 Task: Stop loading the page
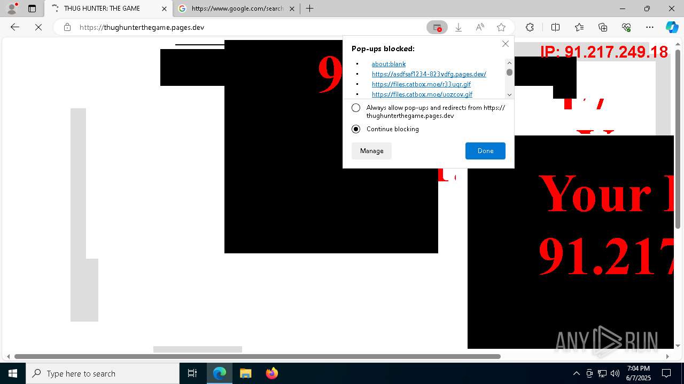point(38,27)
